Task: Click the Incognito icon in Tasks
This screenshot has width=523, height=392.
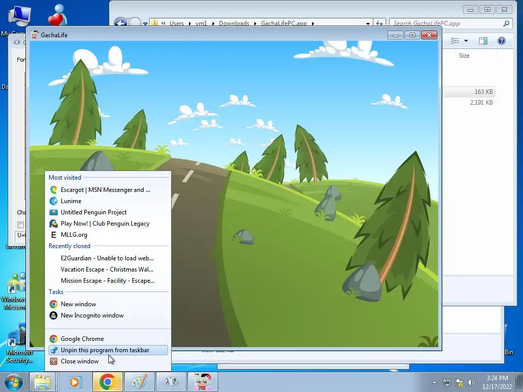Action: pyautogui.click(x=53, y=315)
